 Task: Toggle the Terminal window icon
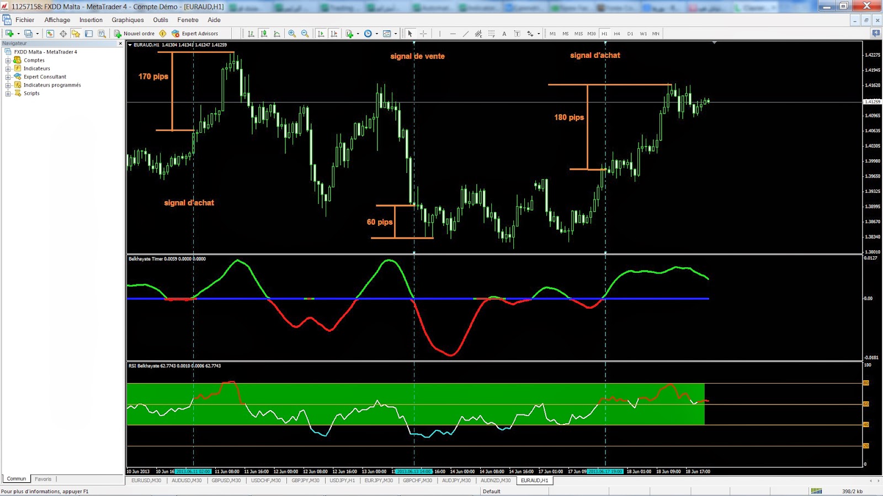(88, 34)
